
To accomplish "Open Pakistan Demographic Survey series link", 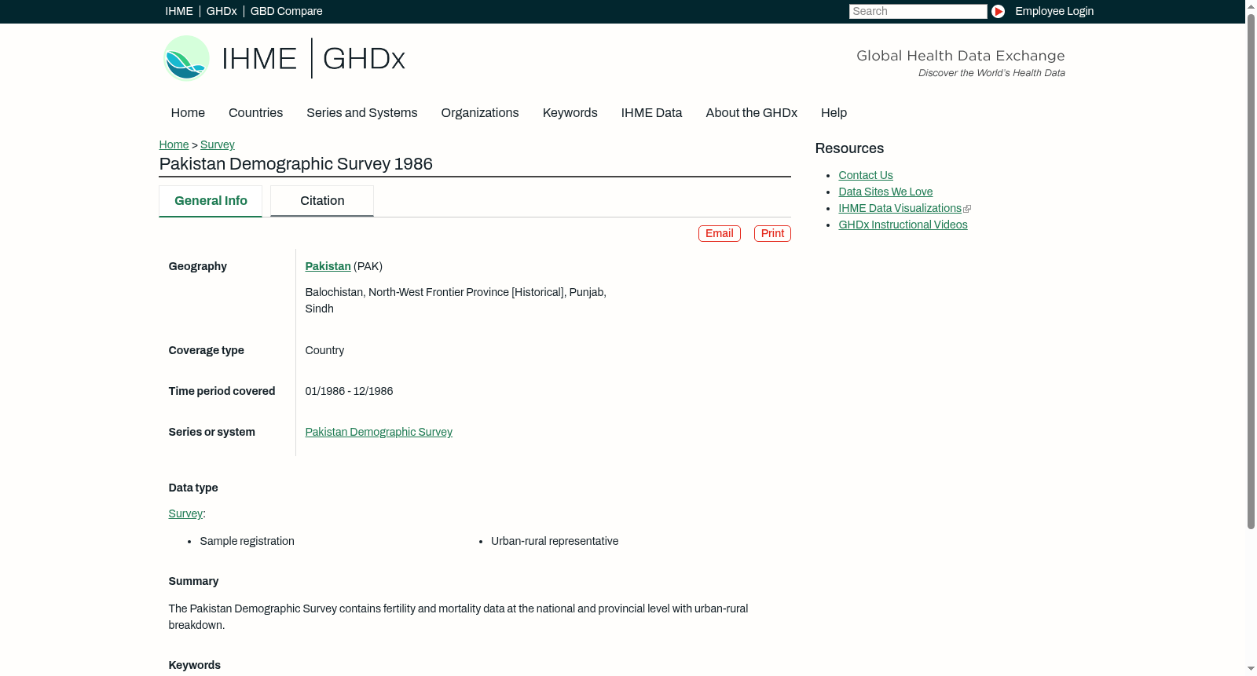I will [x=379, y=432].
